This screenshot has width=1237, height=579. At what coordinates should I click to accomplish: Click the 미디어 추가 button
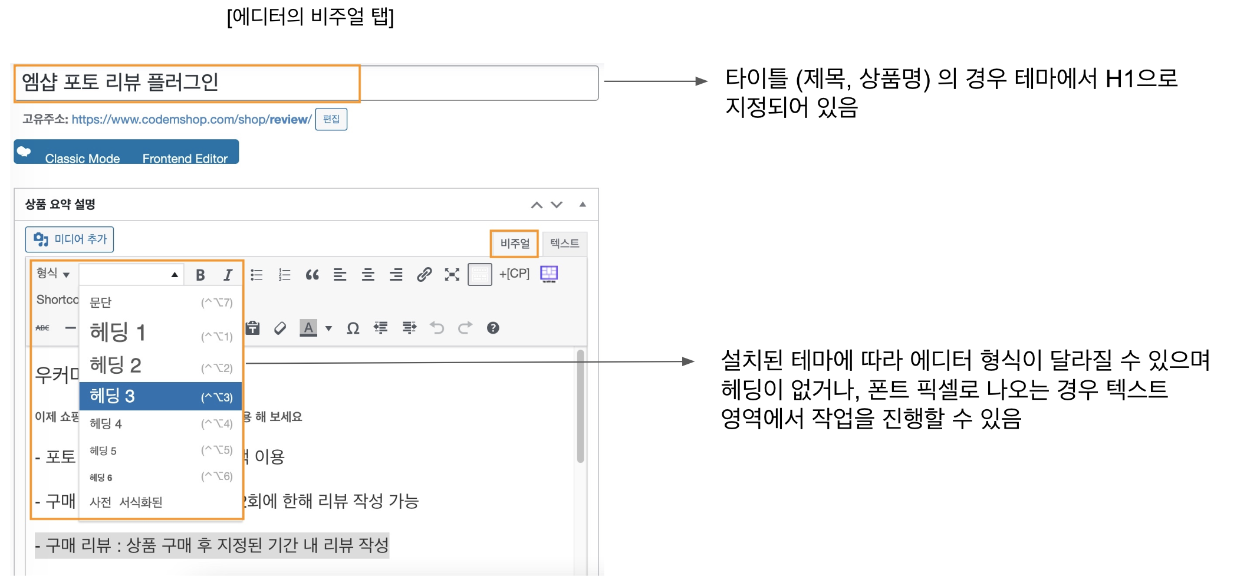(x=70, y=239)
